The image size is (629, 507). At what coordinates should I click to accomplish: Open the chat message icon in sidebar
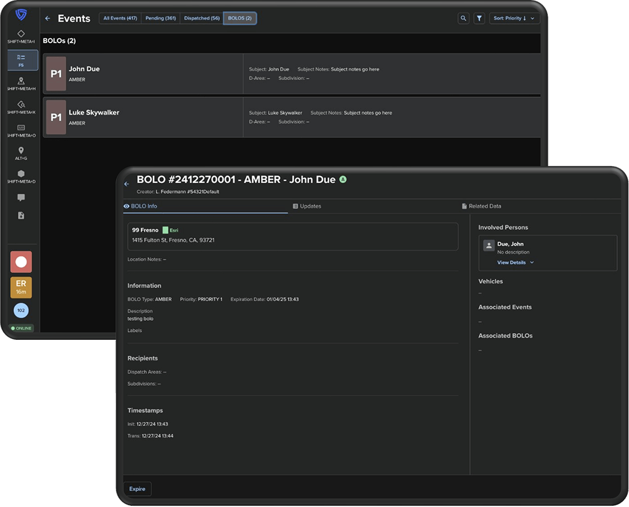click(21, 198)
